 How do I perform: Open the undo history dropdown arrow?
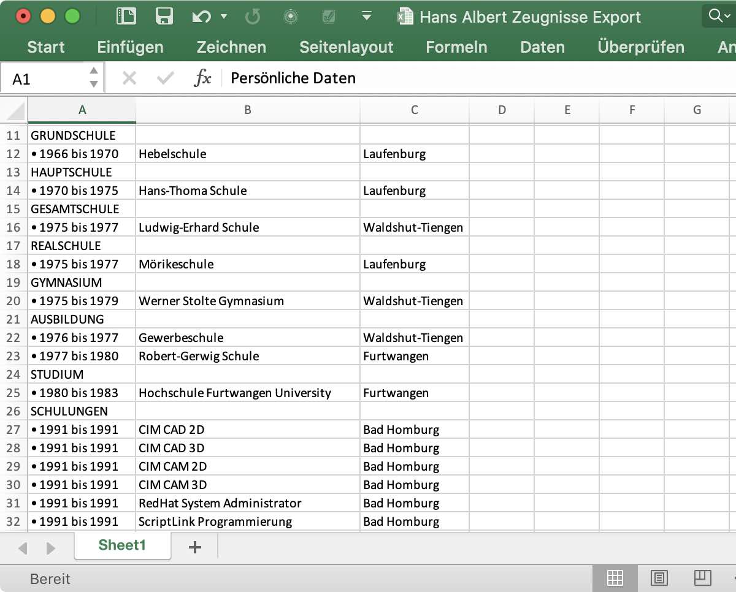click(224, 17)
